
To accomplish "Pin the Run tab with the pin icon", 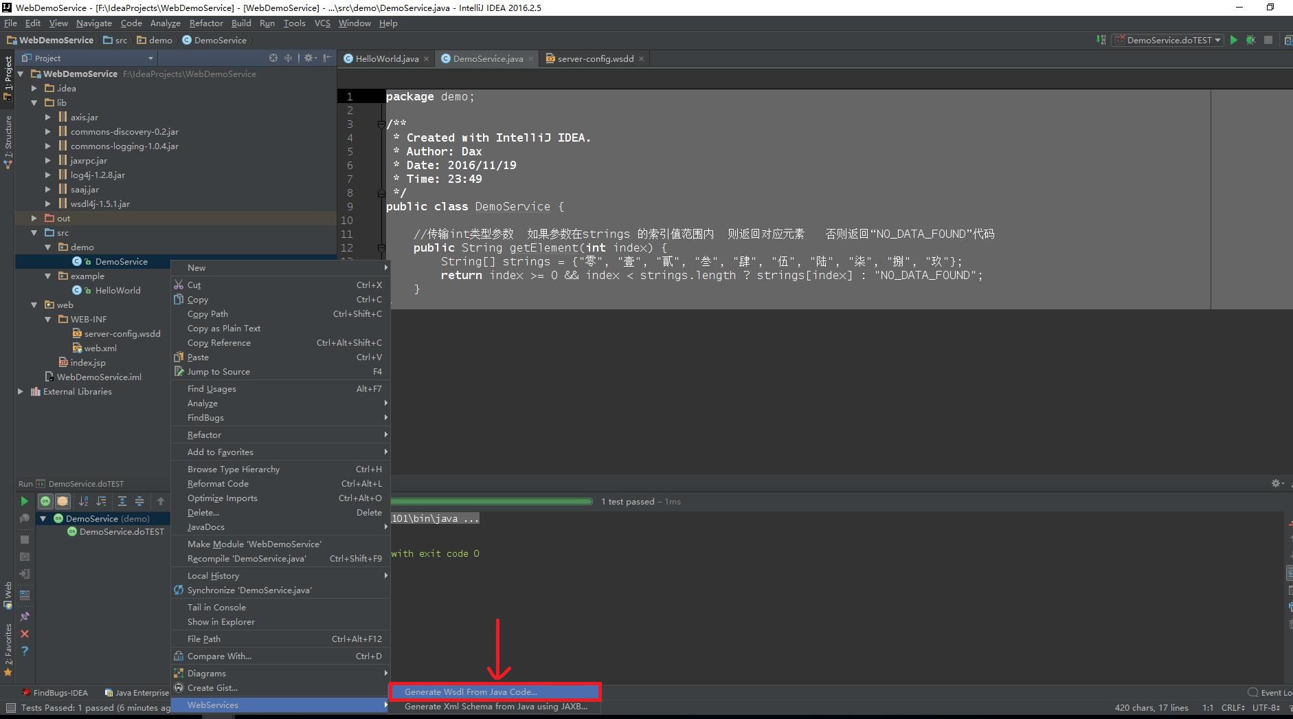I will tap(25, 617).
